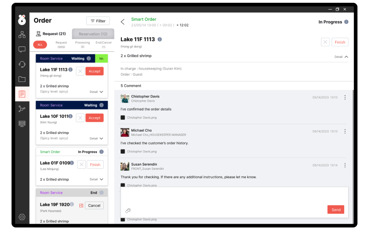Screen dimensions: 369x230
Task: Click info icon on In Progress card header
Action: click(x=101, y=152)
